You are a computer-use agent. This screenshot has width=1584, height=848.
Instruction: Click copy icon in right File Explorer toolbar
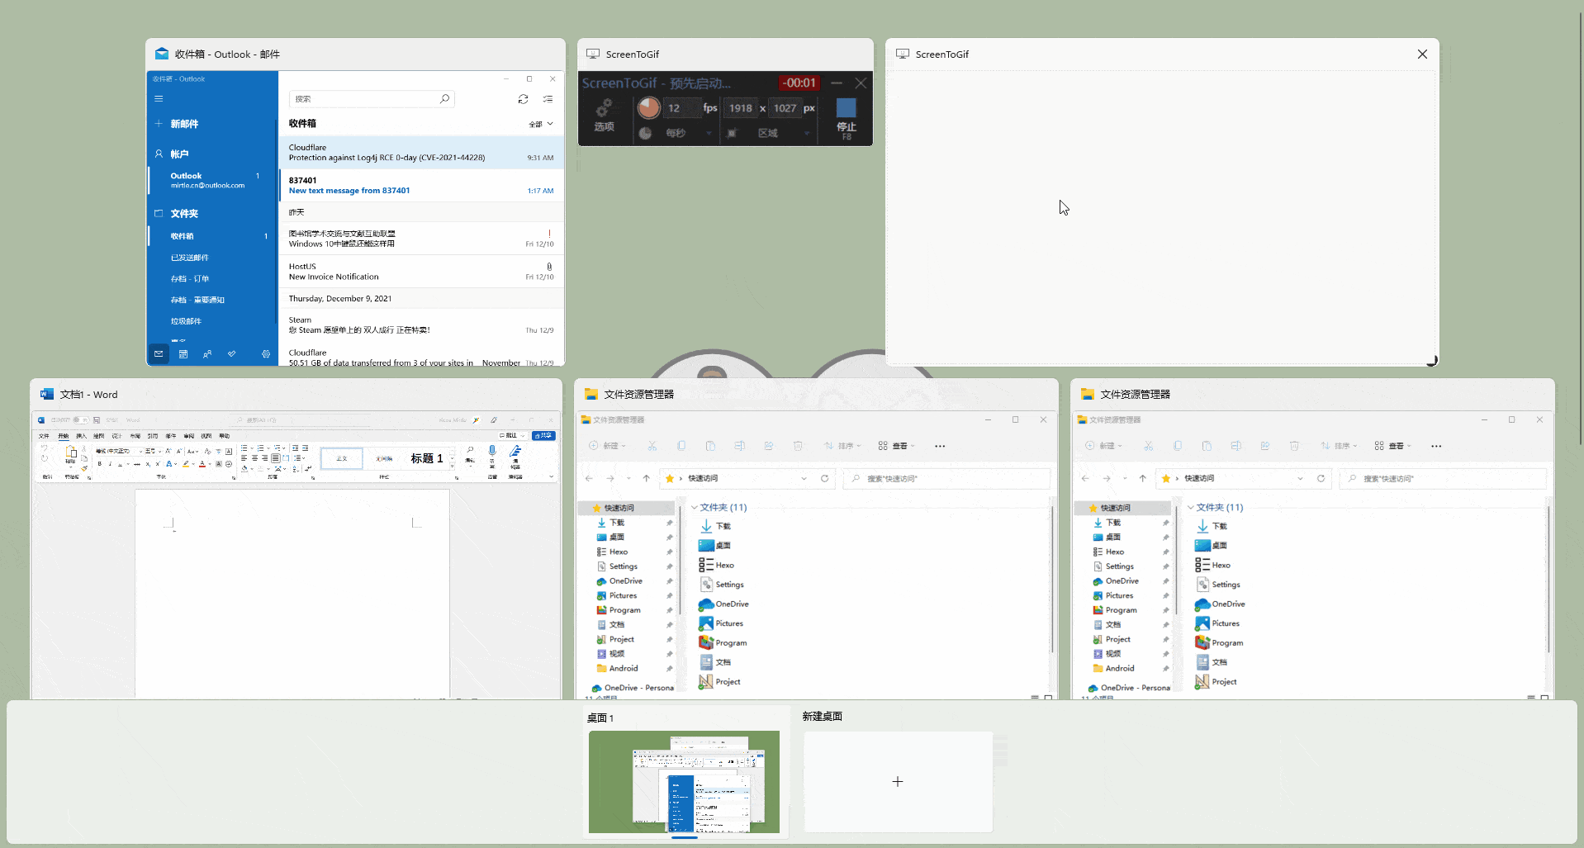coord(1178,446)
